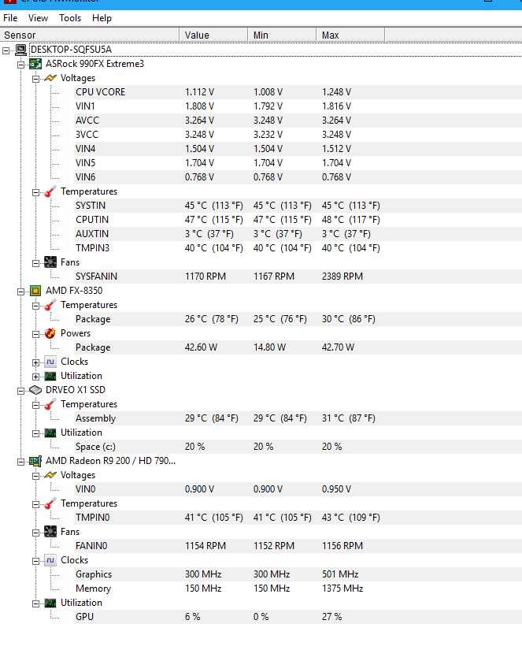Select the VIN6 voltage row
The width and height of the screenshot is (522, 661).
point(298,177)
